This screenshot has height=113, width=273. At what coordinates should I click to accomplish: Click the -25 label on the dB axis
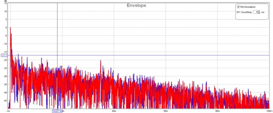coord(5,68)
